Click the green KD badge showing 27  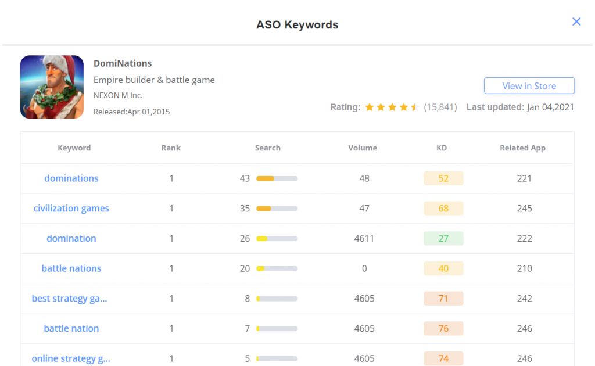443,238
